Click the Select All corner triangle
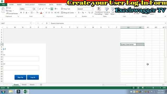This screenshot has width=167, height=94. [x=2, y=27]
